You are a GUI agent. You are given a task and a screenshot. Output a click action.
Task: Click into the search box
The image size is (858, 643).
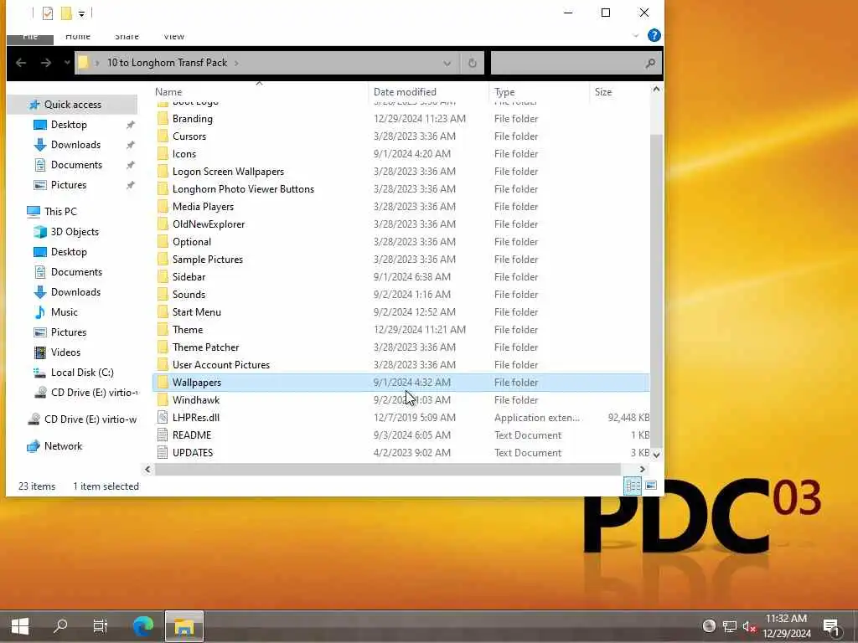[566, 64]
